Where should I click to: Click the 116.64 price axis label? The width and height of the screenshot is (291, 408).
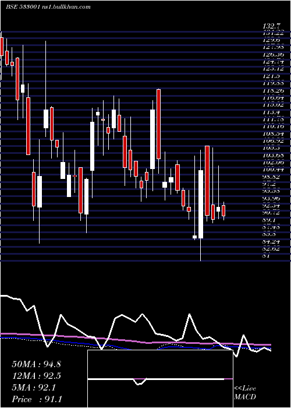(x=273, y=97)
